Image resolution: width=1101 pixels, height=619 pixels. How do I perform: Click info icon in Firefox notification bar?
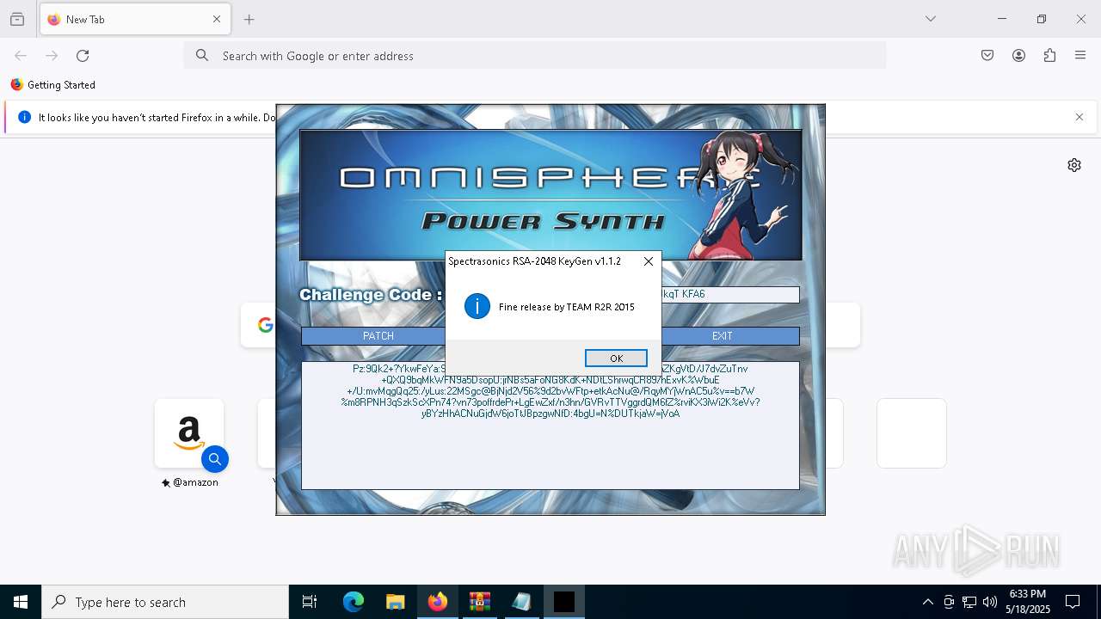coord(24,117)
